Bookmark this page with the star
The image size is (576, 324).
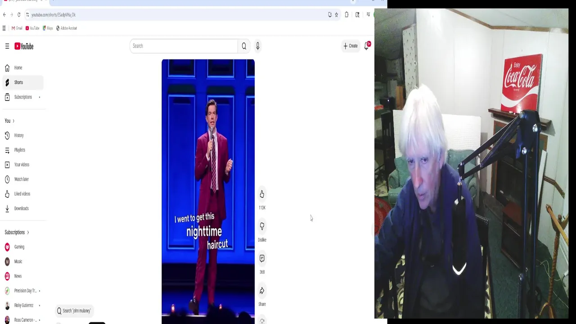click(x=336, y=15)
